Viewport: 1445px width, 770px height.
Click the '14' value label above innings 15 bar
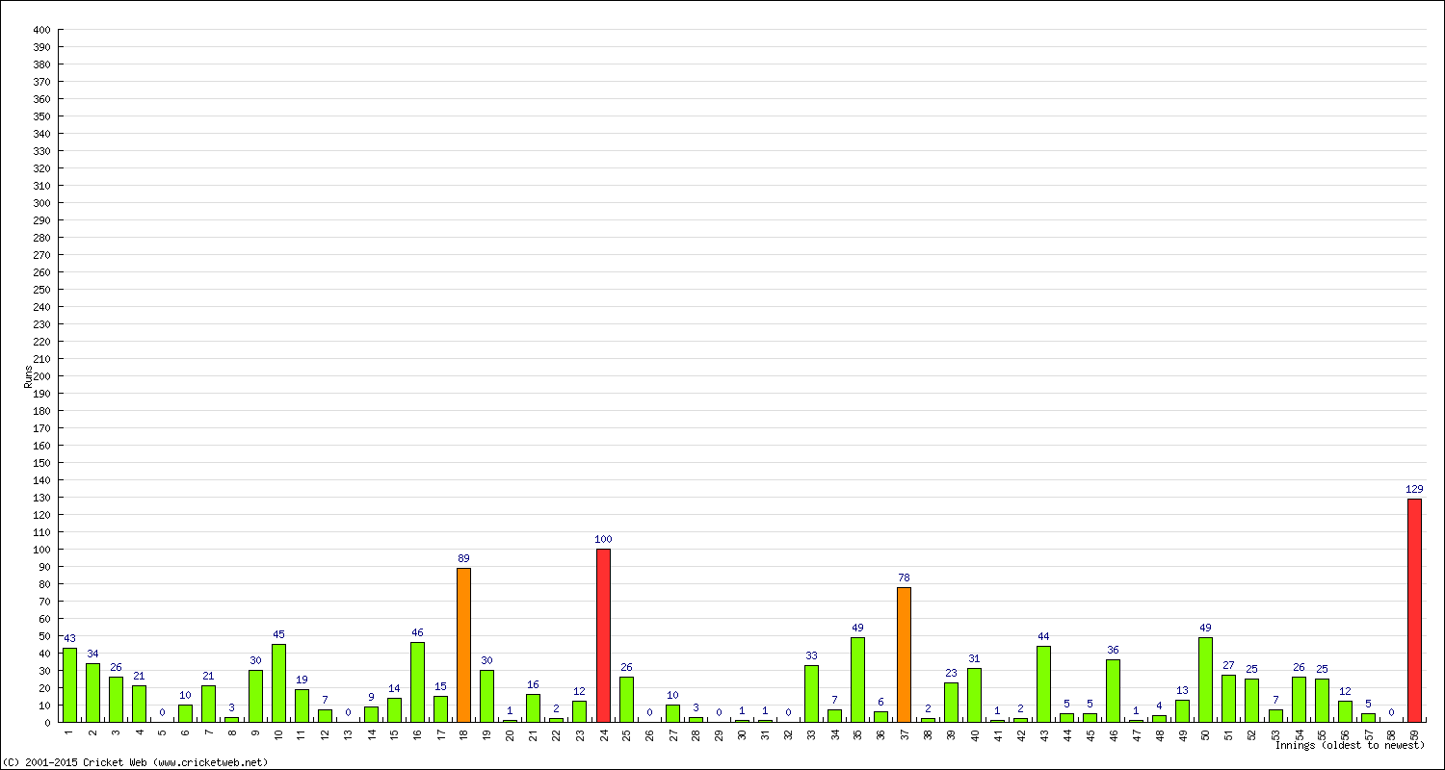394,688
